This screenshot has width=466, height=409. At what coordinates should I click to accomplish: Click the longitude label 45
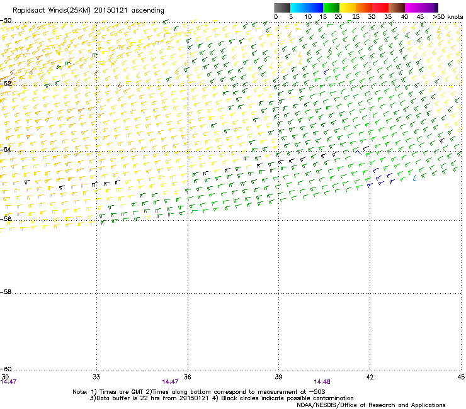pyautogui.click(x=461, y=377)
